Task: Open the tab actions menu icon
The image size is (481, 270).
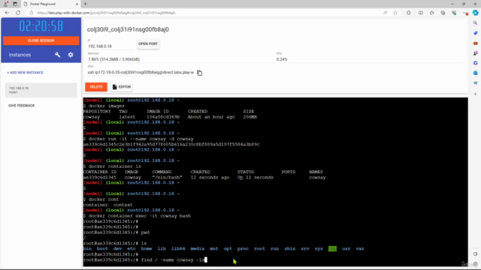Action: point(15,4)
